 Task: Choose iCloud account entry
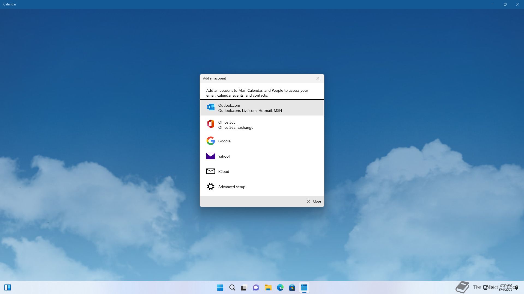pyautogui.click(x=262, y=171)
